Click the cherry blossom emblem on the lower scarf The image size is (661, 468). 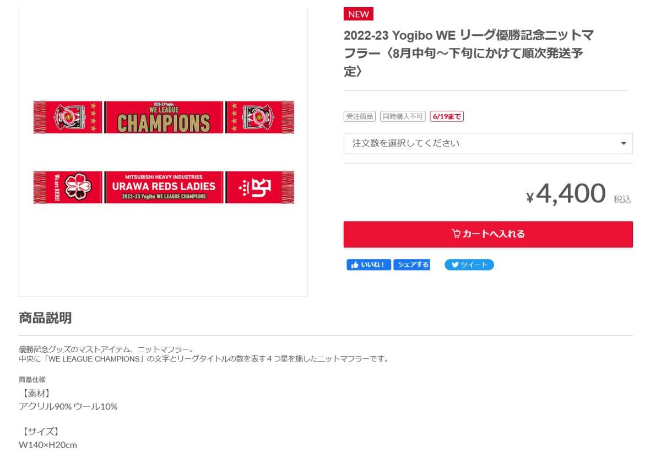(78, 187)
